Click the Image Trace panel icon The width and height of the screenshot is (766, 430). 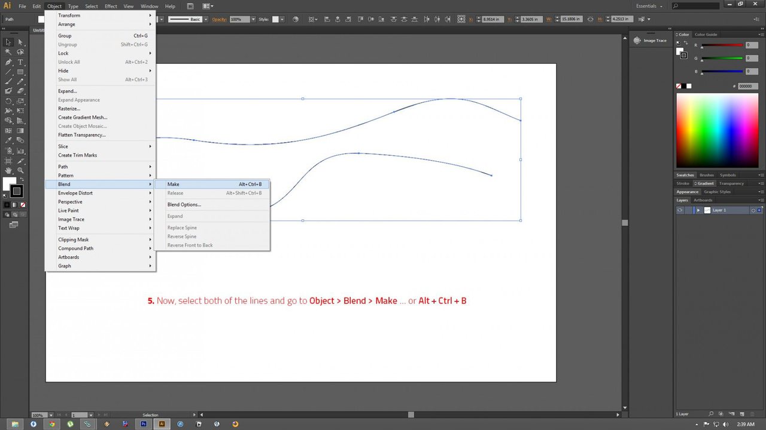pos(638,41)
